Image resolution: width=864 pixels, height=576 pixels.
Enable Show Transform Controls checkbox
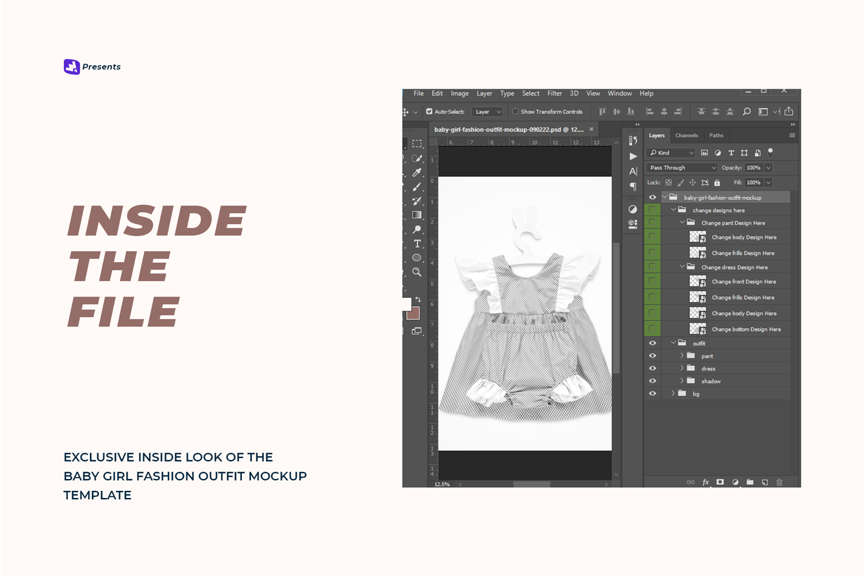(515, 111)
